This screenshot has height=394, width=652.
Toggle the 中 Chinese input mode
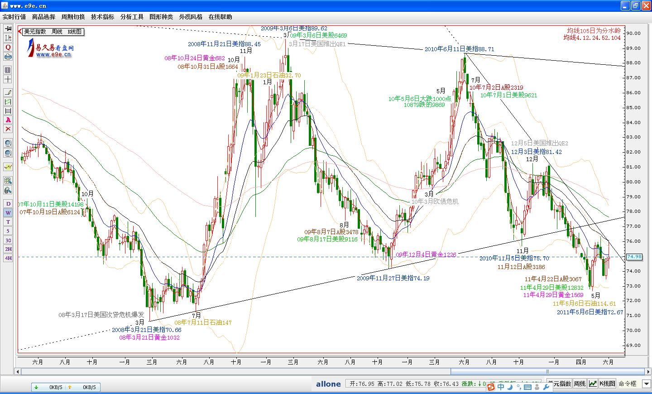point(501,387)
